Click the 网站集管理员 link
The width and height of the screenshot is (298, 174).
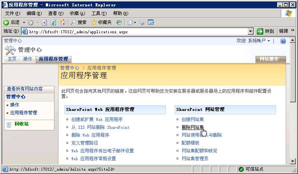tap(195, 159)
